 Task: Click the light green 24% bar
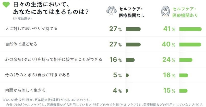(x=186, y=60)
